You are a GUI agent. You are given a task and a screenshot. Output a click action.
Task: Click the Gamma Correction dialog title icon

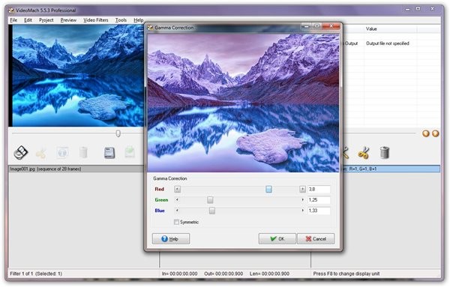150,28
